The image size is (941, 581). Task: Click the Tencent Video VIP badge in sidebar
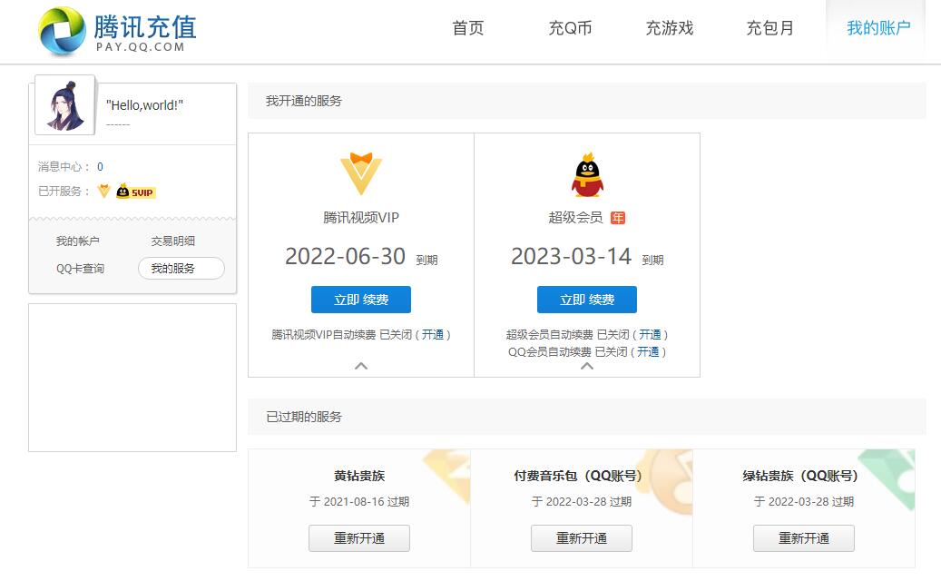click(103, 191)
